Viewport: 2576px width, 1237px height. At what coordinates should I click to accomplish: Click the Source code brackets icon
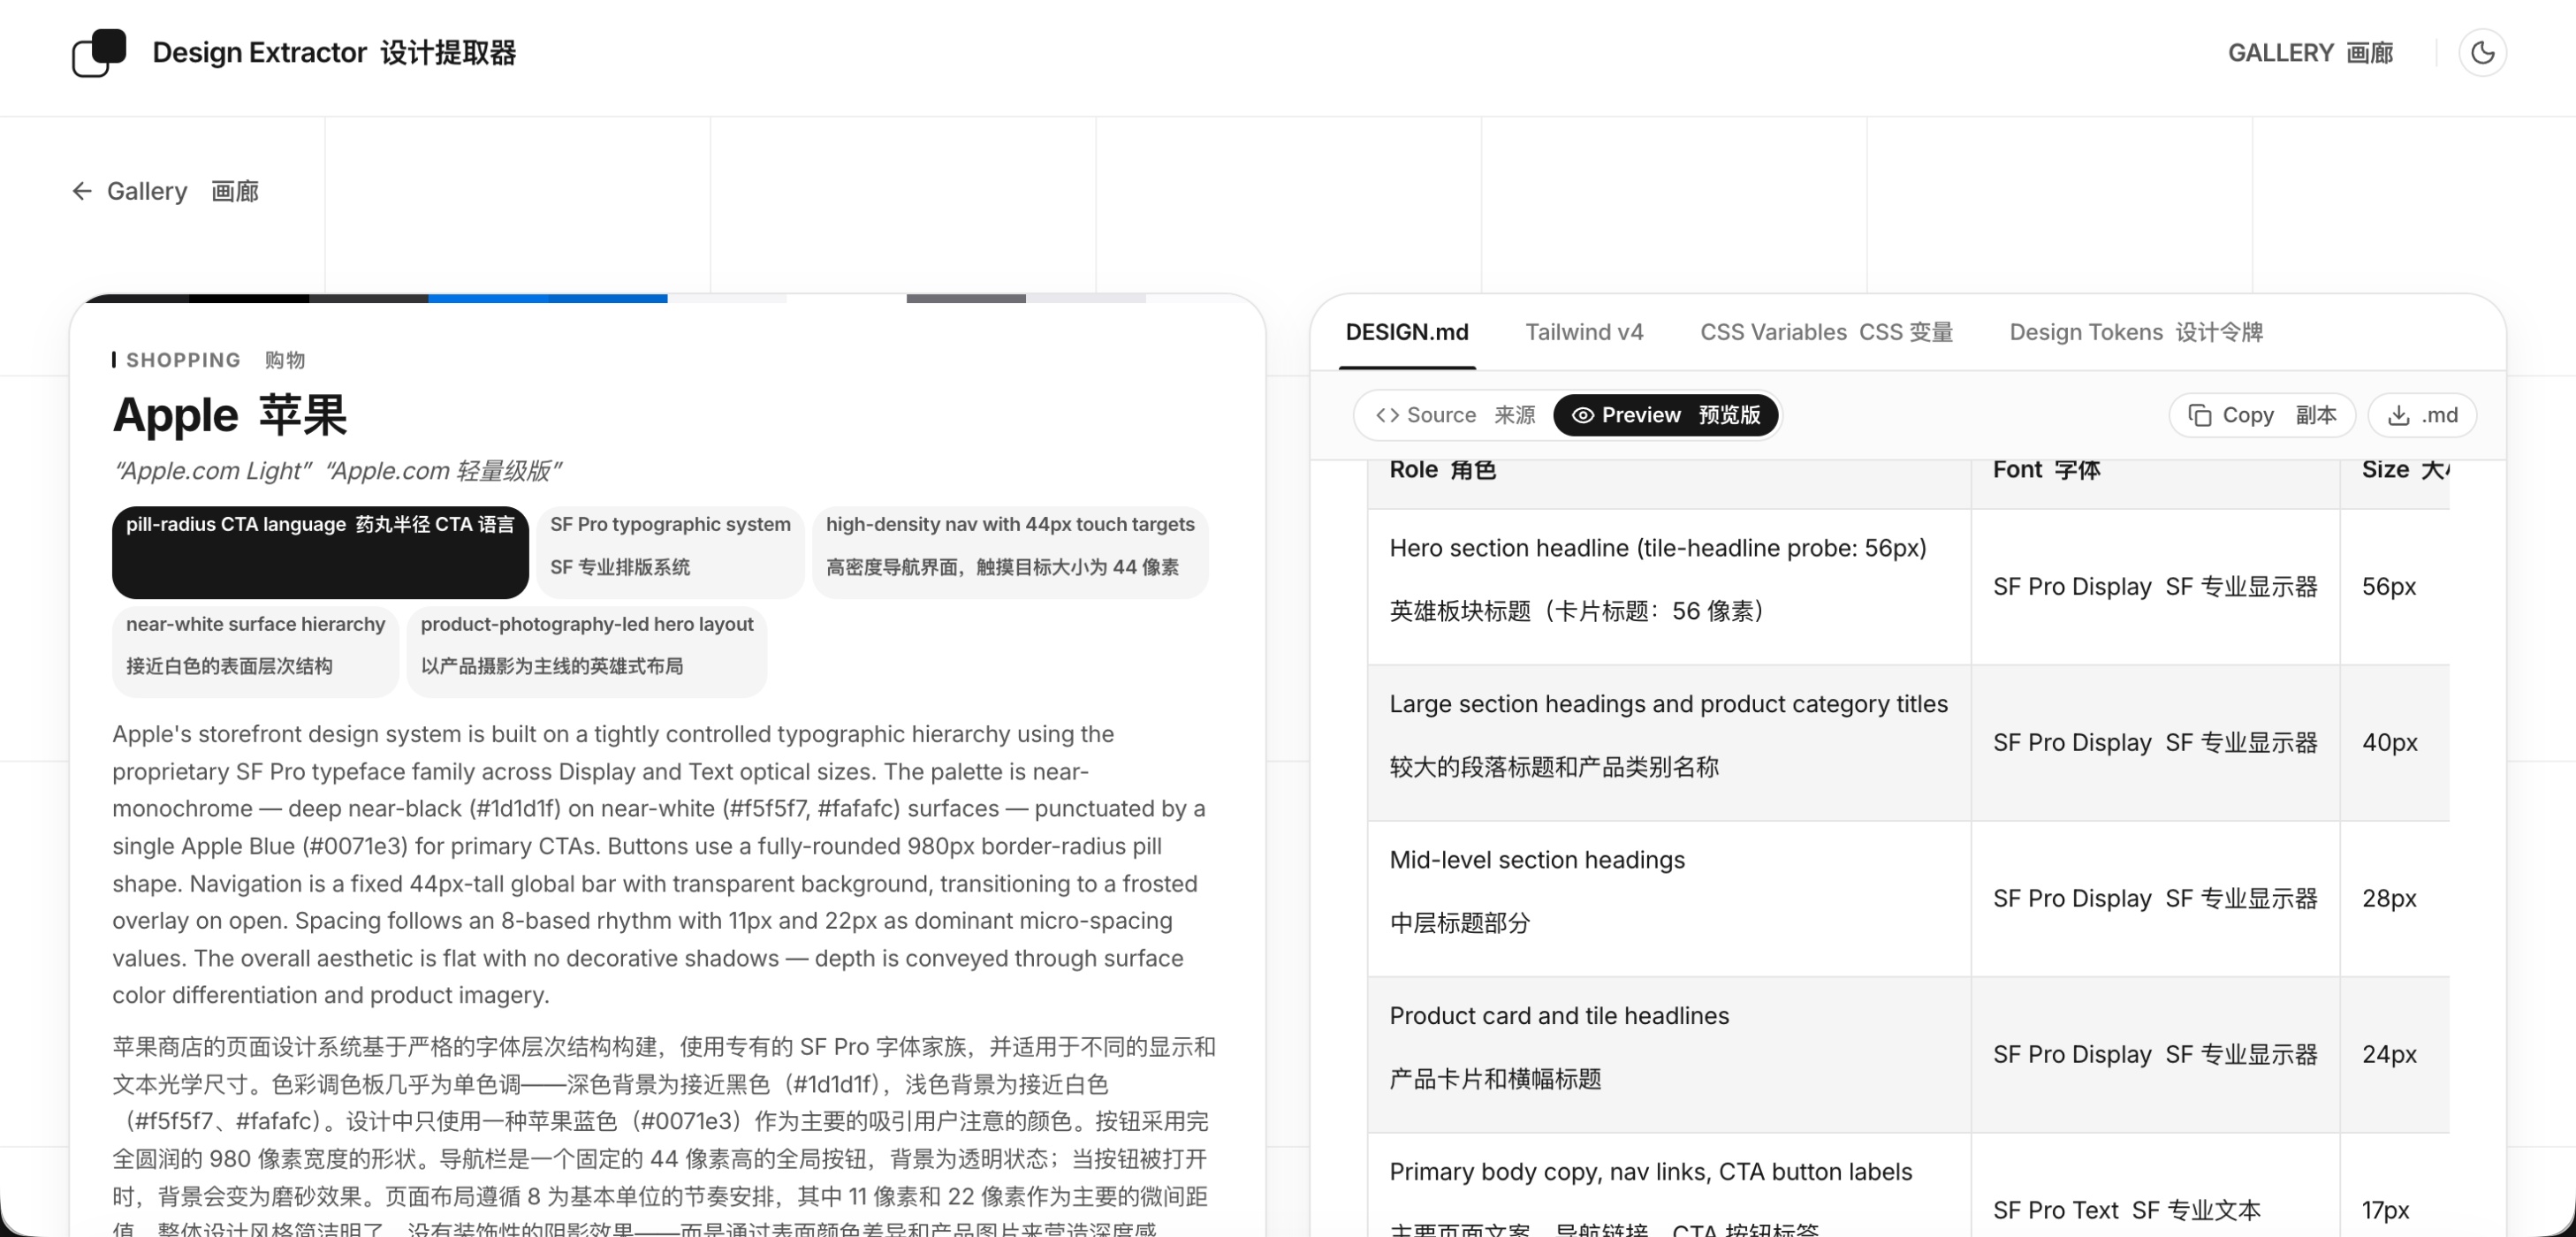1387,415
